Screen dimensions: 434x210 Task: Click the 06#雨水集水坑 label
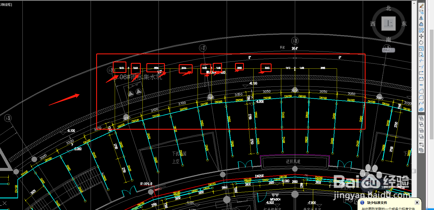tap(141, 77)
